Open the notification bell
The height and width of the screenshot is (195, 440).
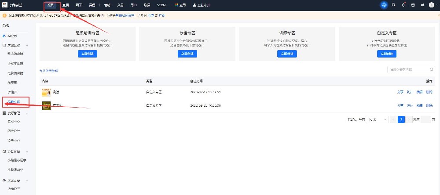point(403,5)
